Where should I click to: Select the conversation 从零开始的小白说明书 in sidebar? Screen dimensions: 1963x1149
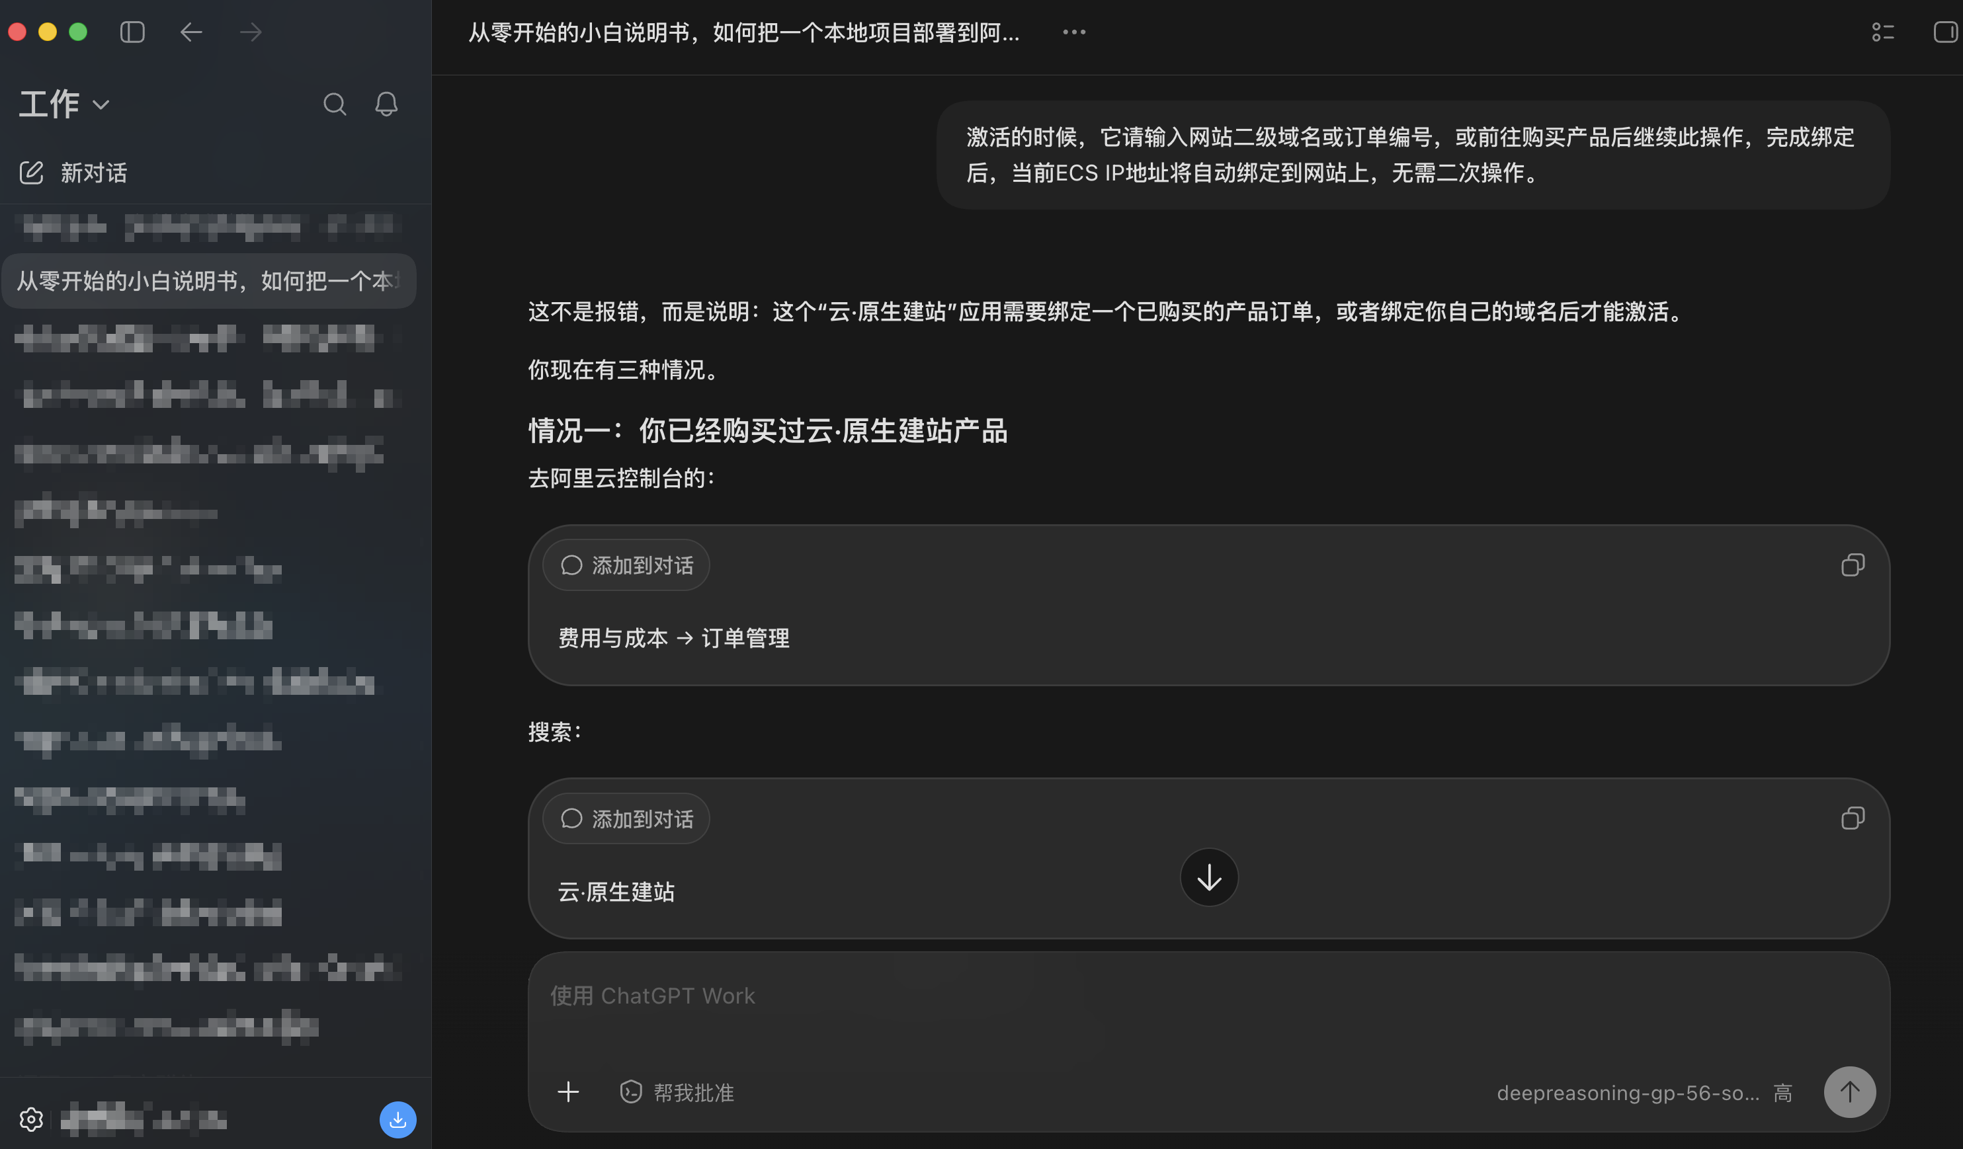click(x=209, y=281)
